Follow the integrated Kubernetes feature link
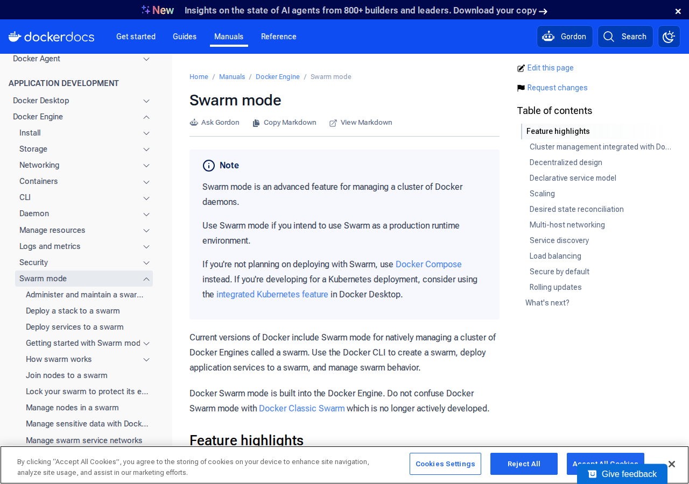Image resolution: width=689 pixels, height=484 pixels. pyautogui.click(x=272, y=294)
